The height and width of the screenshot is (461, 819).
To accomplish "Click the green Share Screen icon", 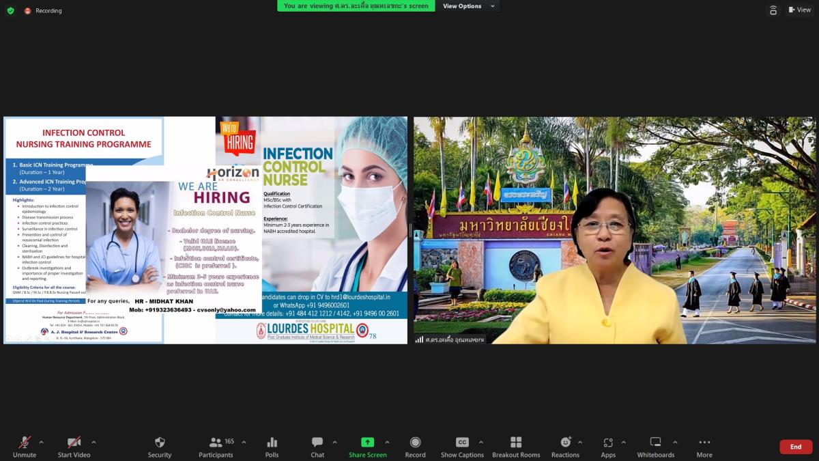I will point(367,443).
